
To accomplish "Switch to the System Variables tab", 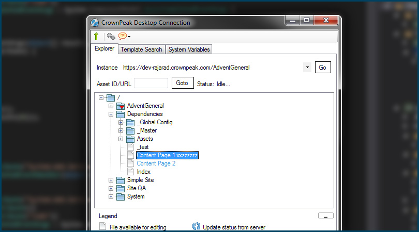I will click(x=189, y=49).
